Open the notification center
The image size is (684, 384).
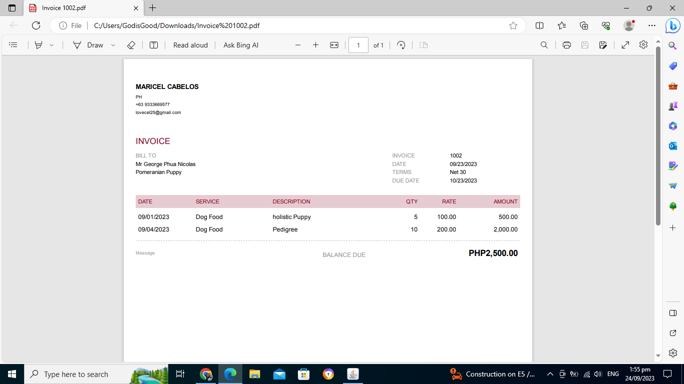click(667, 374)
